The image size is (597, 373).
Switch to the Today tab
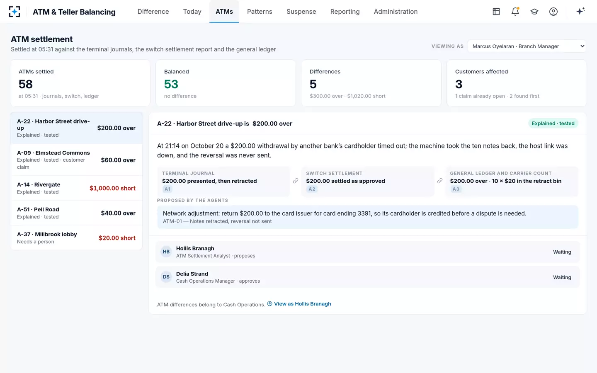pyautogui.click(x=192, y=12)
